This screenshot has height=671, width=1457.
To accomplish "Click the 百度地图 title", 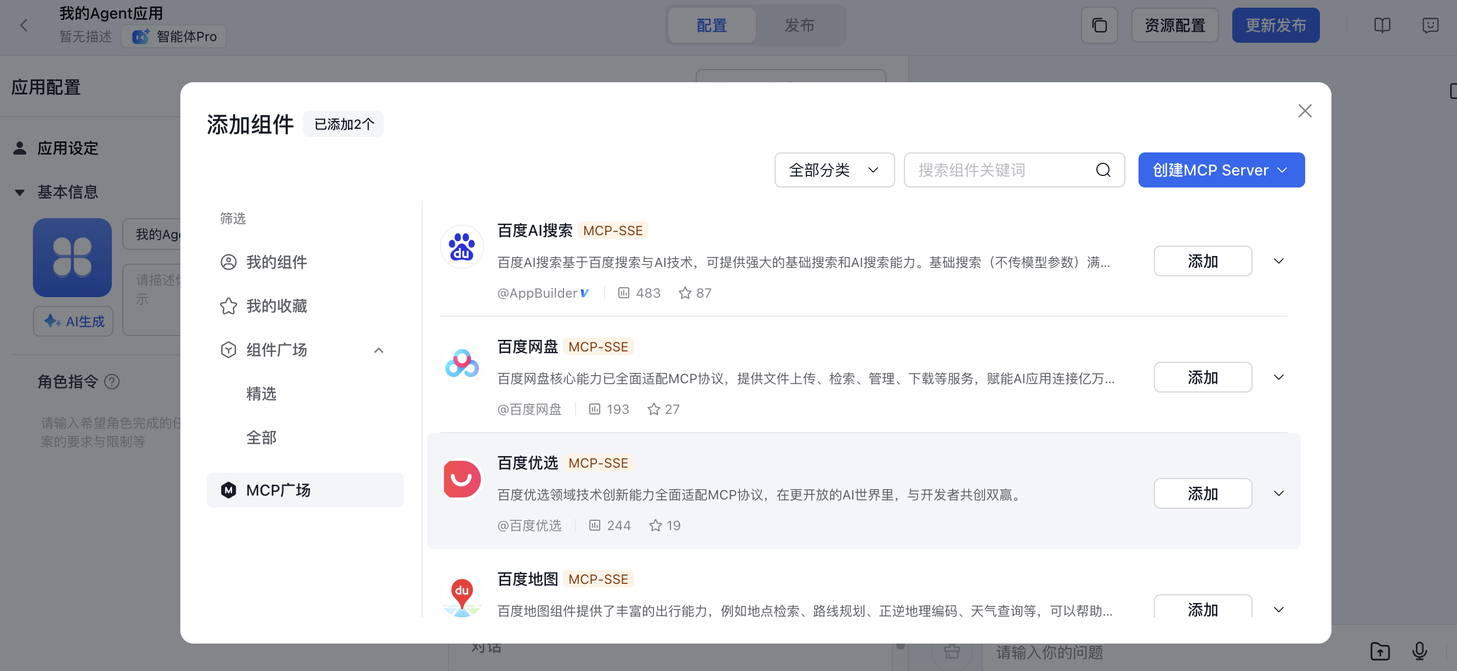I will 527,579.
